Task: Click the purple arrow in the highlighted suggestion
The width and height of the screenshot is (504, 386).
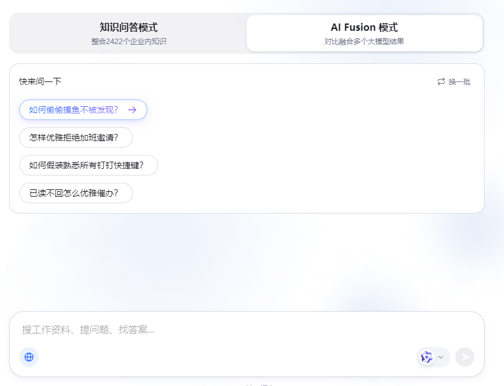Action: click(132, 110)
